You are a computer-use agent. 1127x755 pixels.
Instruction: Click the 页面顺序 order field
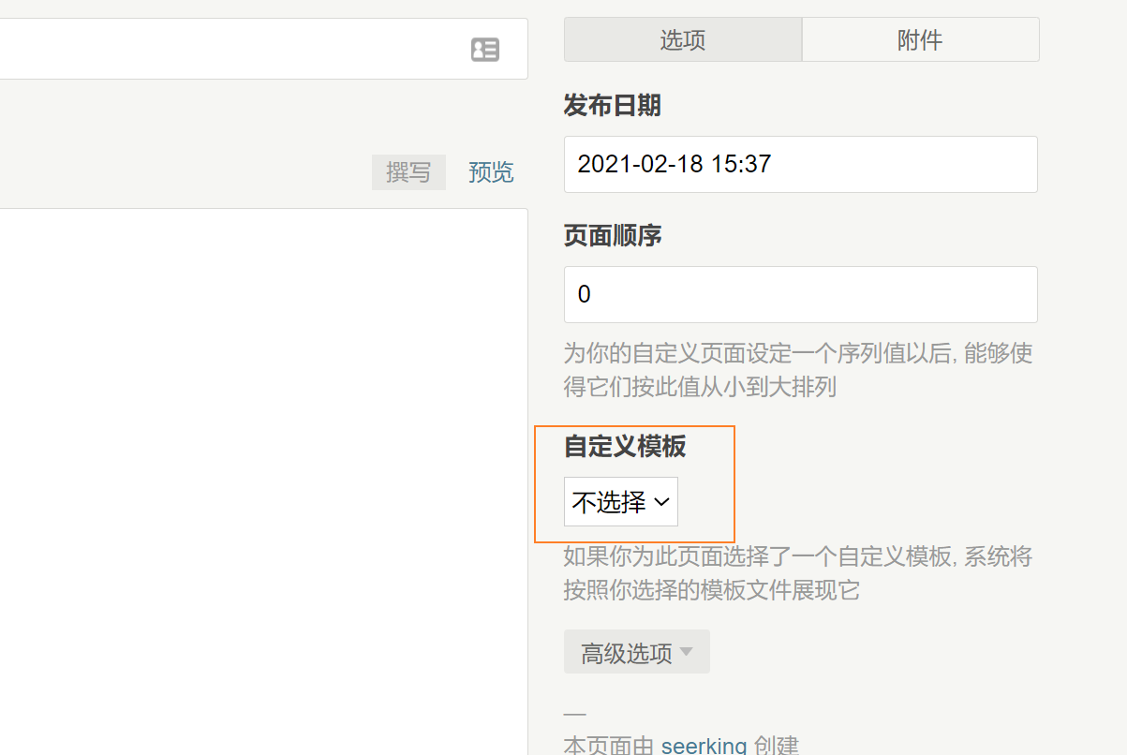(x=800, y=294)
